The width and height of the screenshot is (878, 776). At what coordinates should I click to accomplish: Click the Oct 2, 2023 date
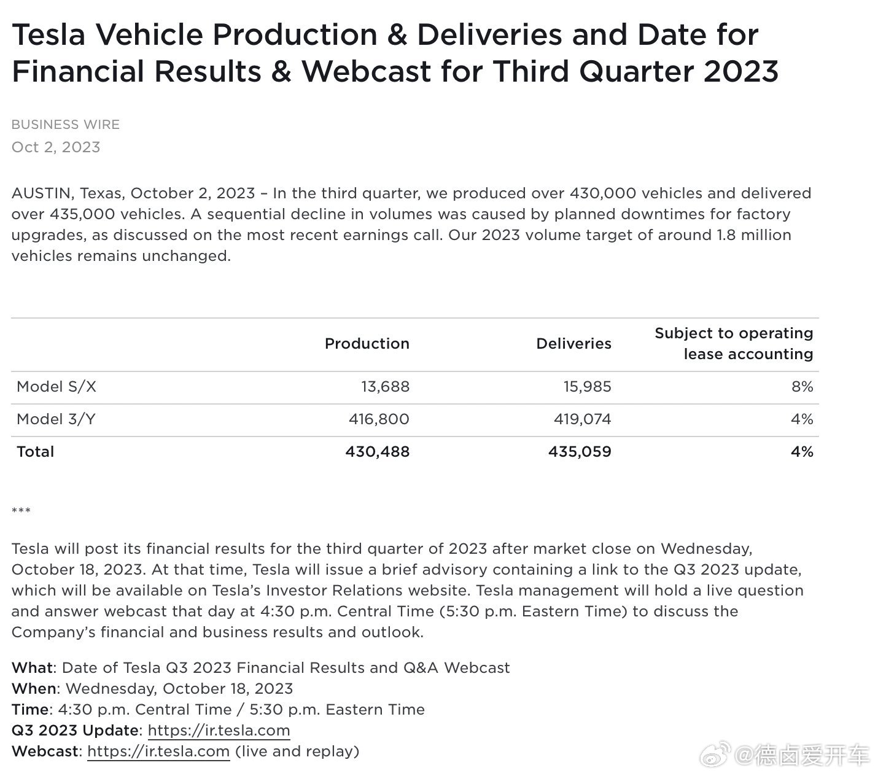56,147
